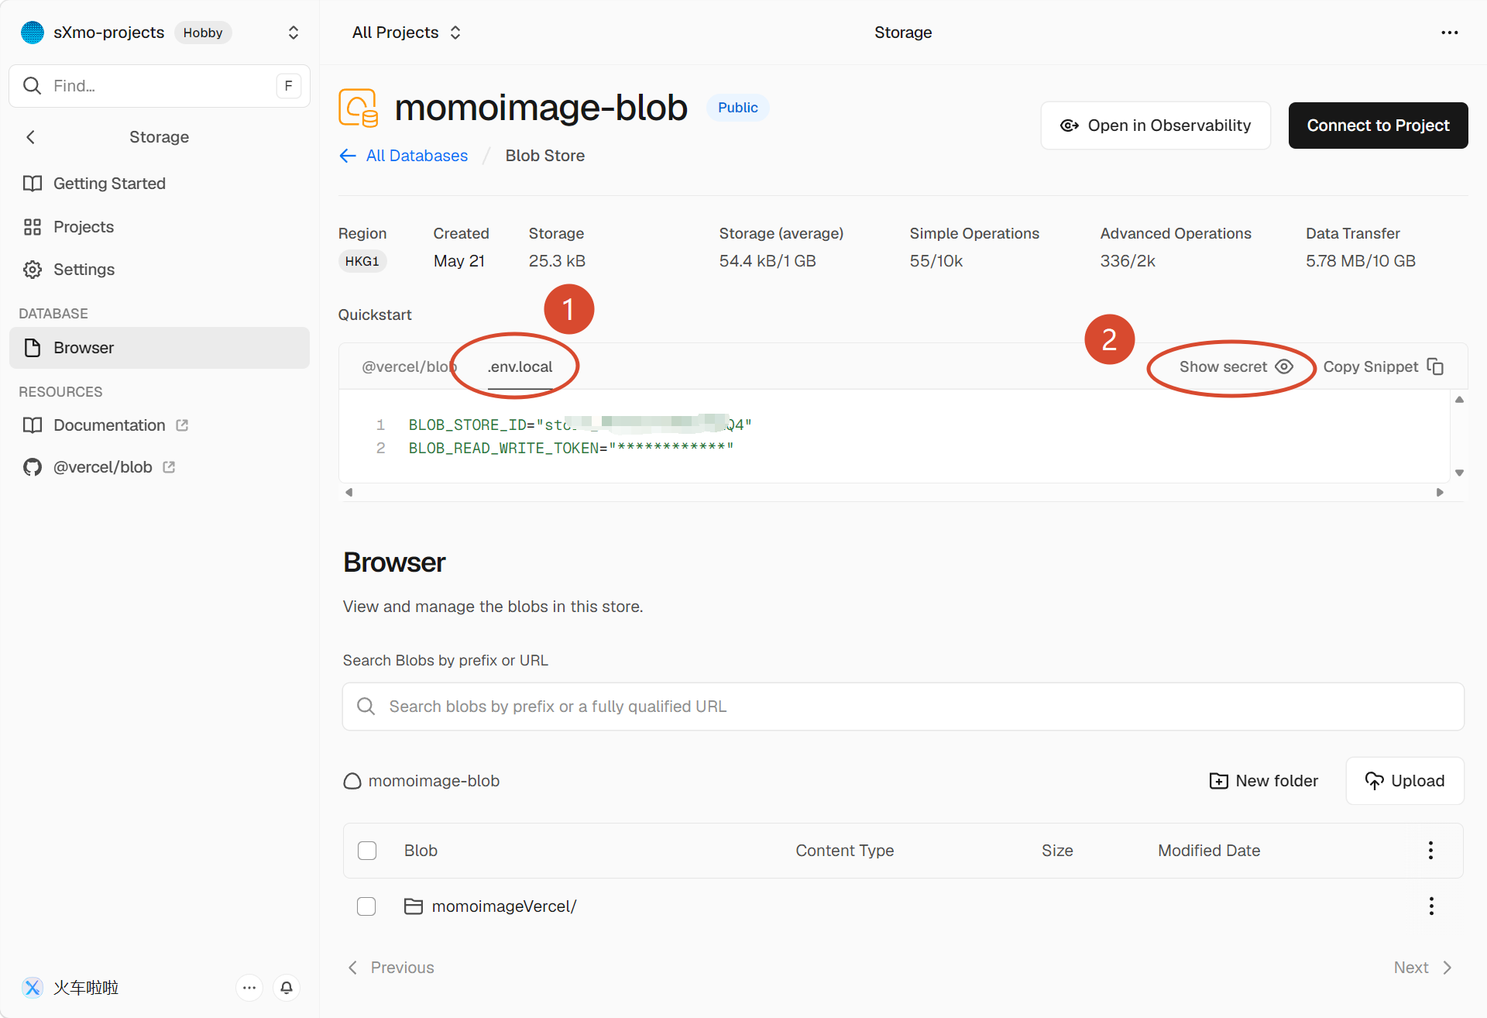This screenshot has height=1018, width=1487.
Task: Click the sXmo-projects team avatar
Action: pos(33,33)
